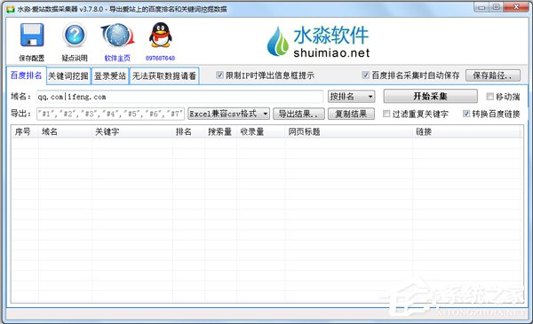
Task: Open the Excel兼容csv格式 dropdown
Action: (x=229, y=114)
